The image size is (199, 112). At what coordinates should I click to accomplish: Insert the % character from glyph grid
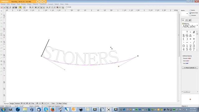tap(187, 35)
